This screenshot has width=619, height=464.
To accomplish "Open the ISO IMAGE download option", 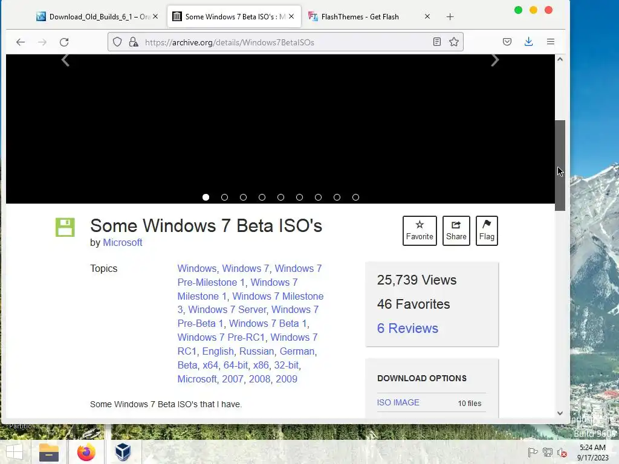I will 398,402.
